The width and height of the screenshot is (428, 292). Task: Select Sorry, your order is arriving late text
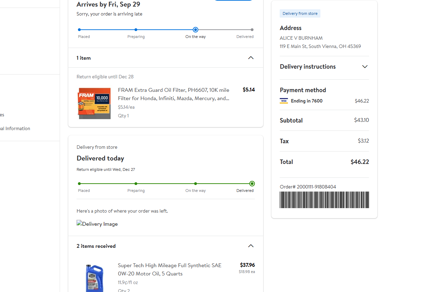[x=109, y=14]
